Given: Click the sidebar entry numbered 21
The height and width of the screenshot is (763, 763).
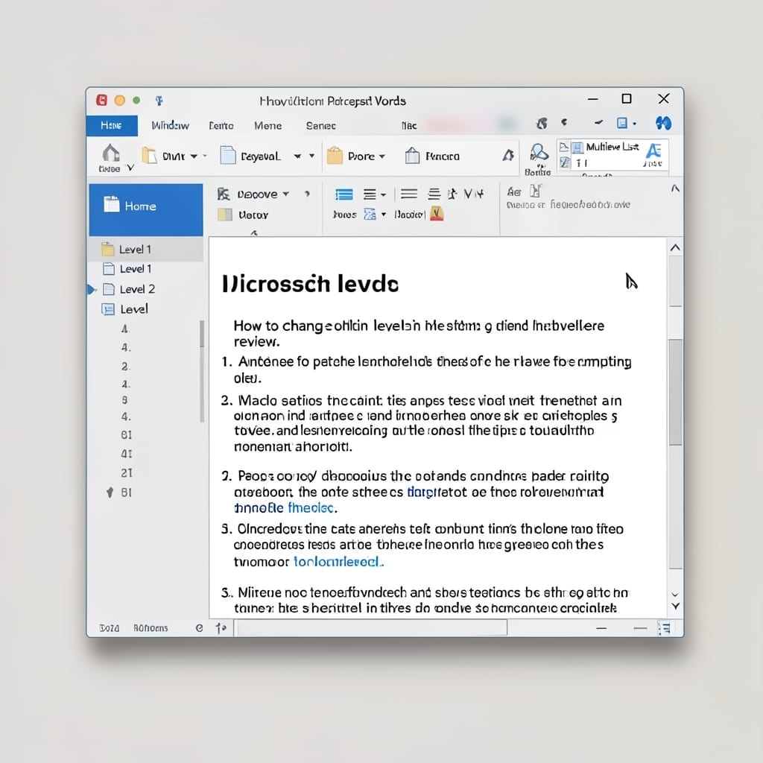Looking at the screenshot, I should [127, 473].
